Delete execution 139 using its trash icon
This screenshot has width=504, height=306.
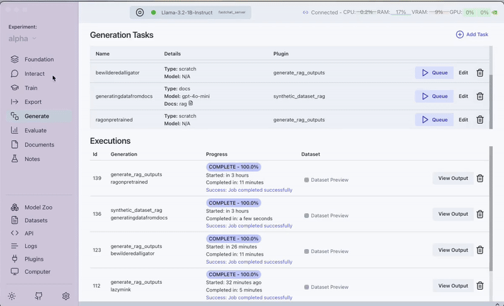coord(480,179)
